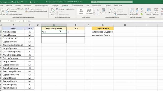Sort ascending A to Z icon
Image resolution: width=163 pixels, height=91 pixels.
point(98,10)
